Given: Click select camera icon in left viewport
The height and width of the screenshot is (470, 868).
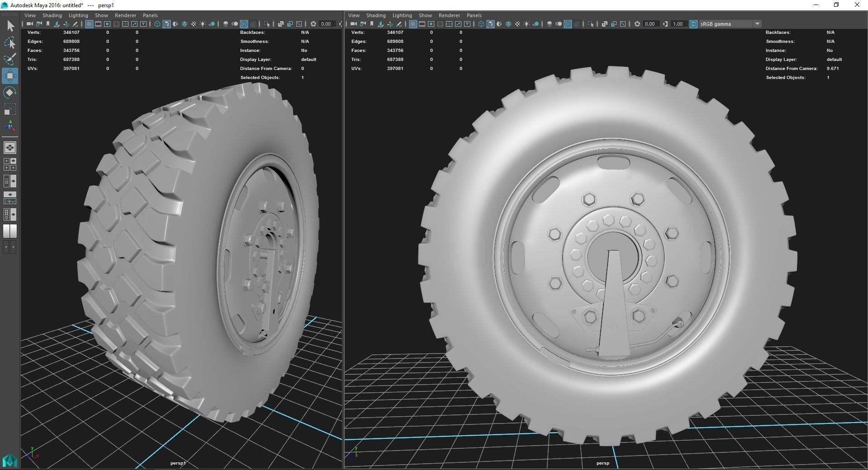Looking at the screenshot, I should (x=30, y=24).
